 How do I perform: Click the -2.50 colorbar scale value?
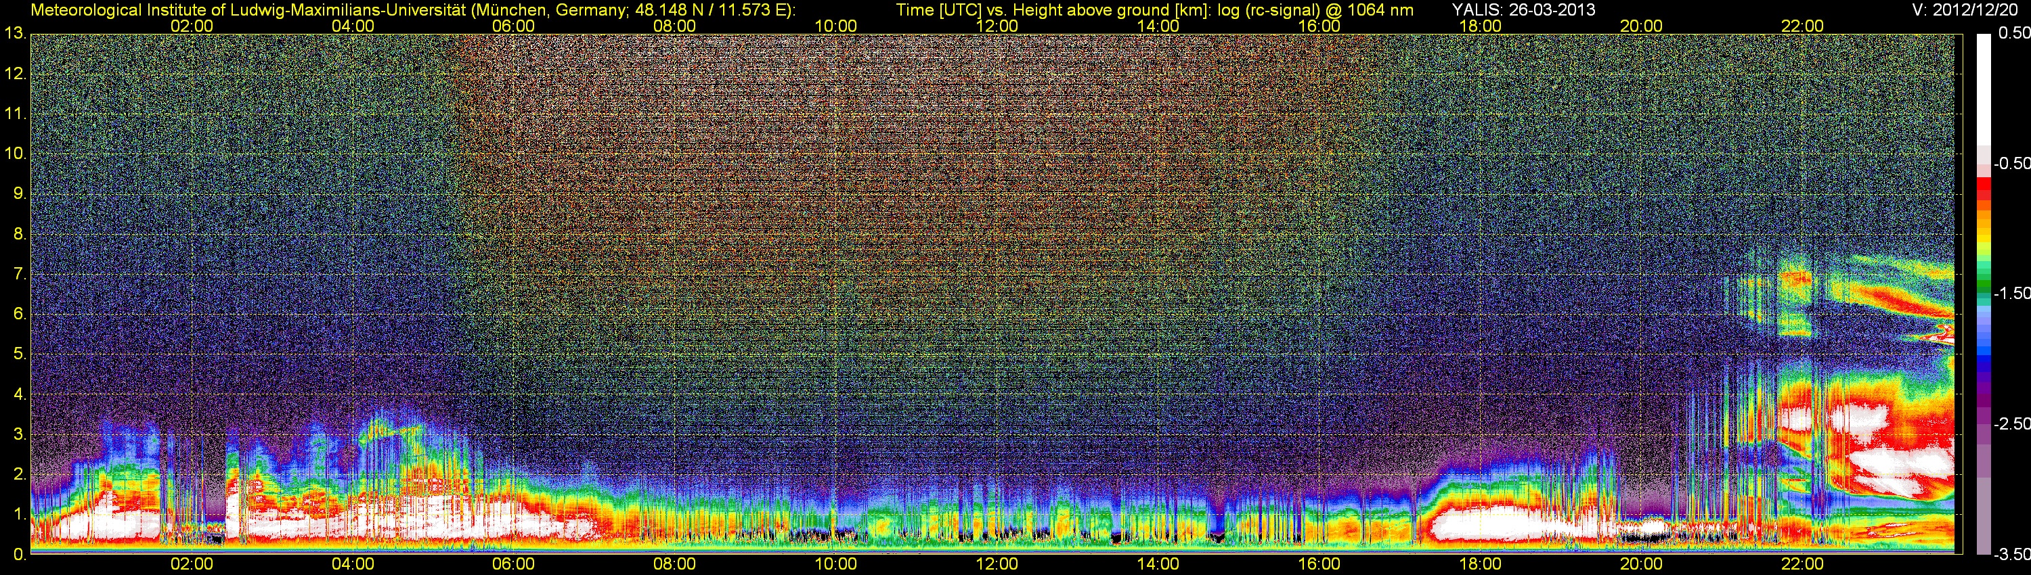coord(2011,423)
